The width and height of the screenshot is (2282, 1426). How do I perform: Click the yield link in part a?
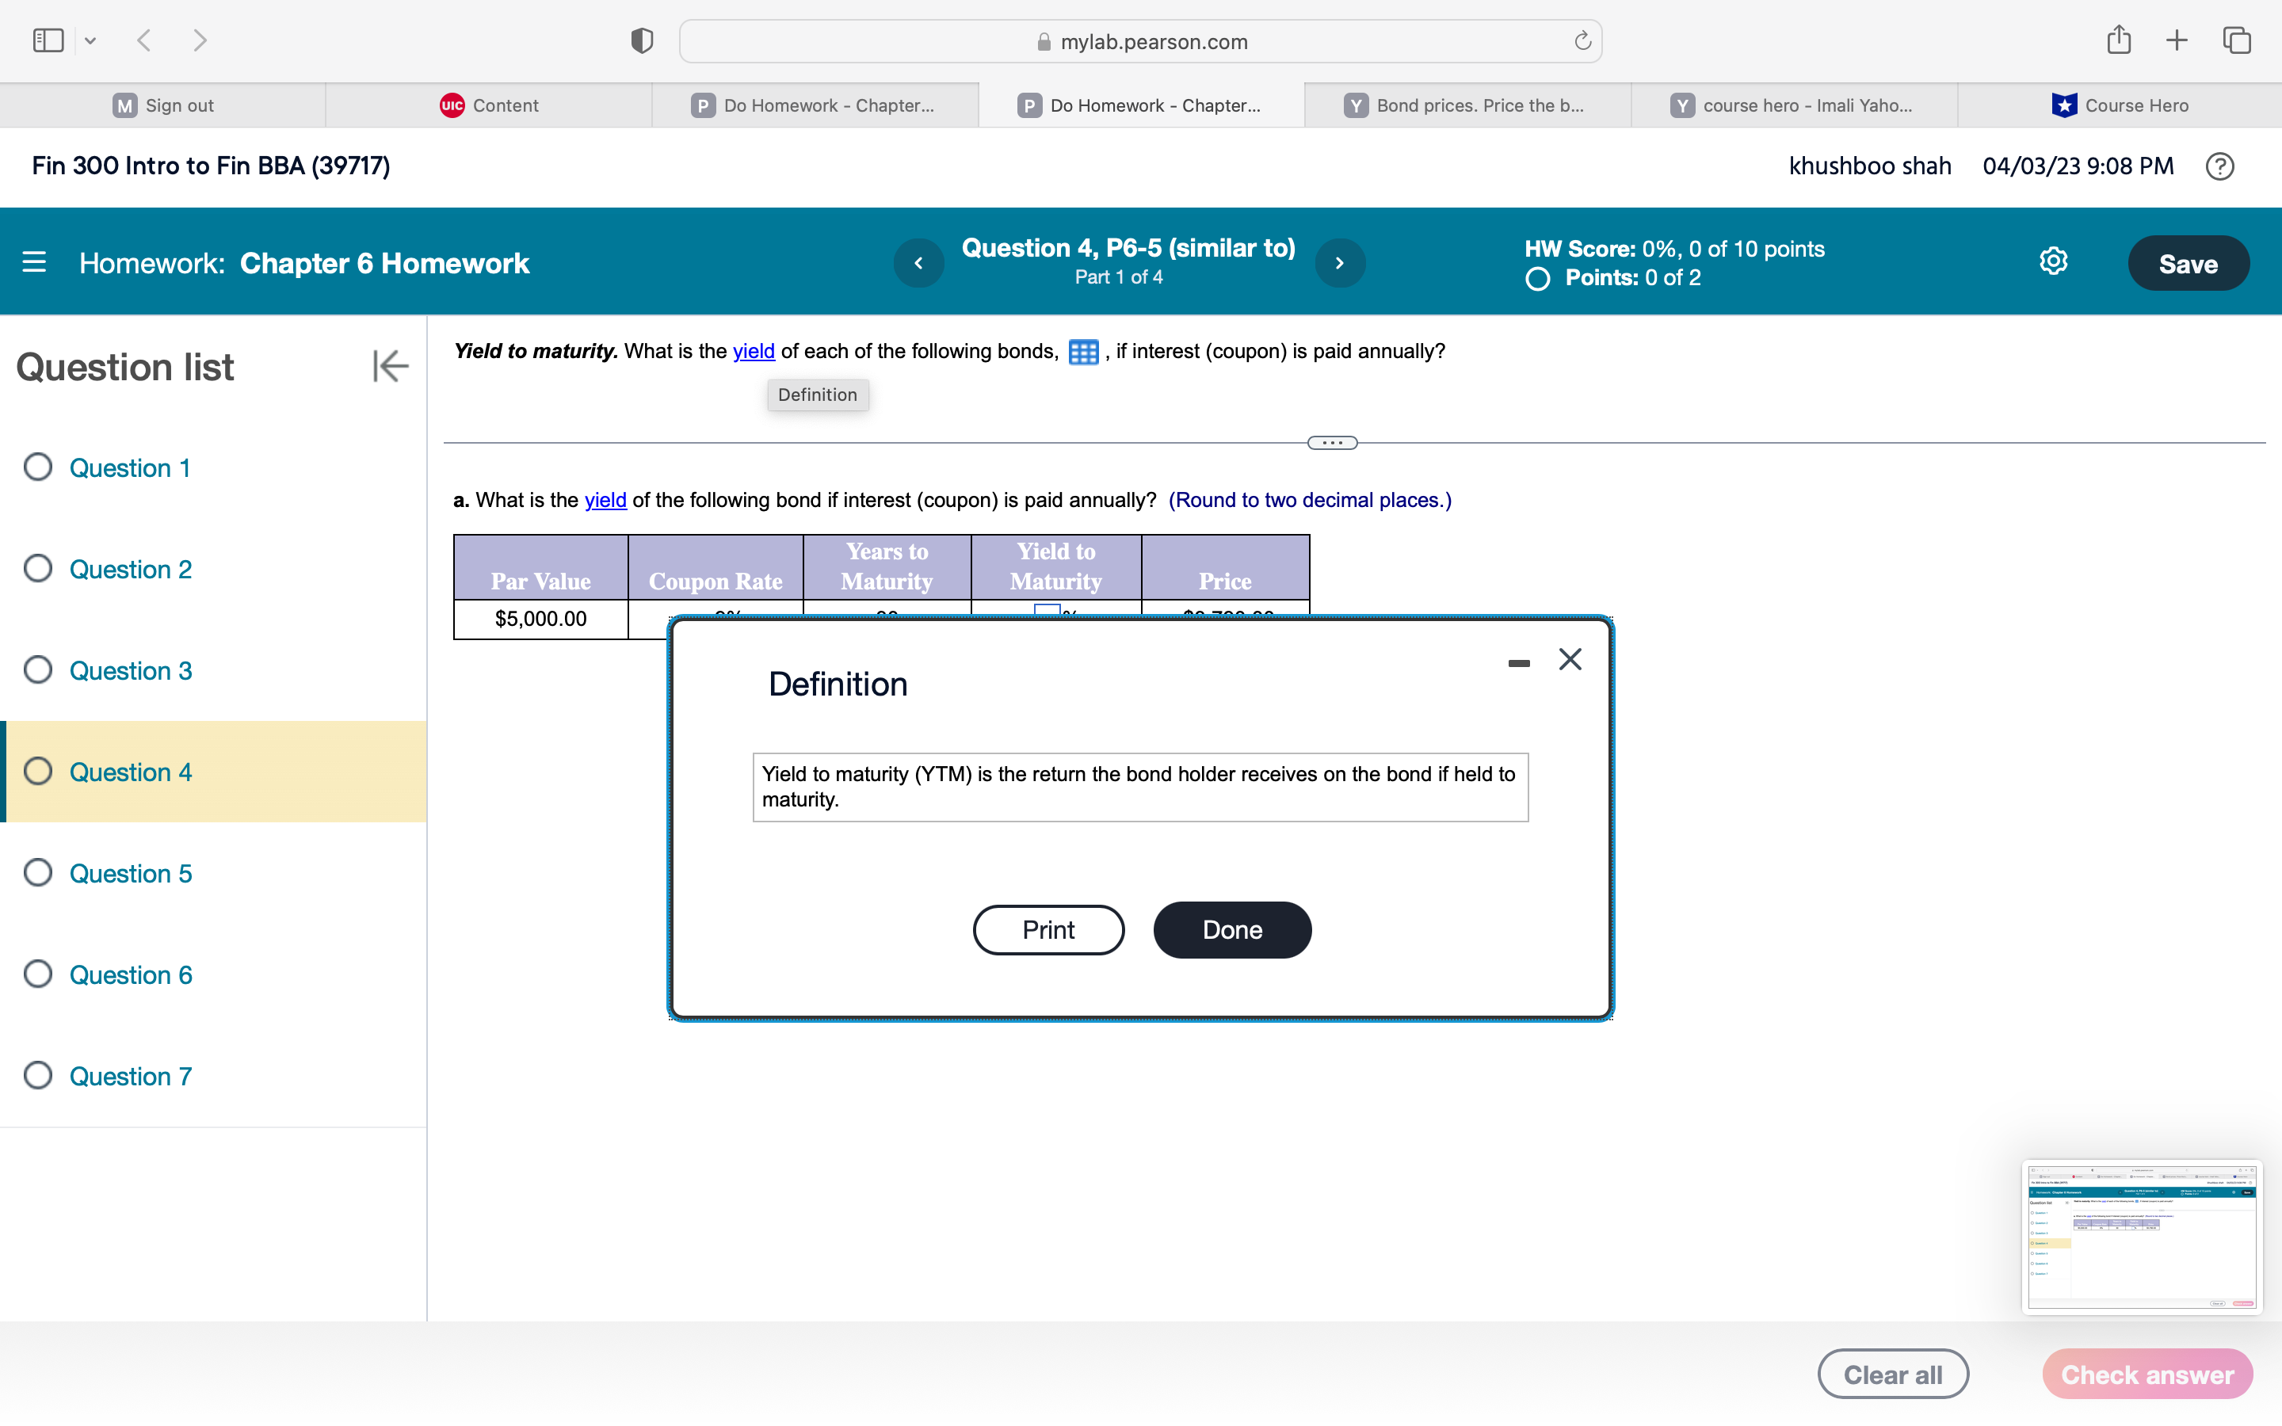(x=605, y=500)
